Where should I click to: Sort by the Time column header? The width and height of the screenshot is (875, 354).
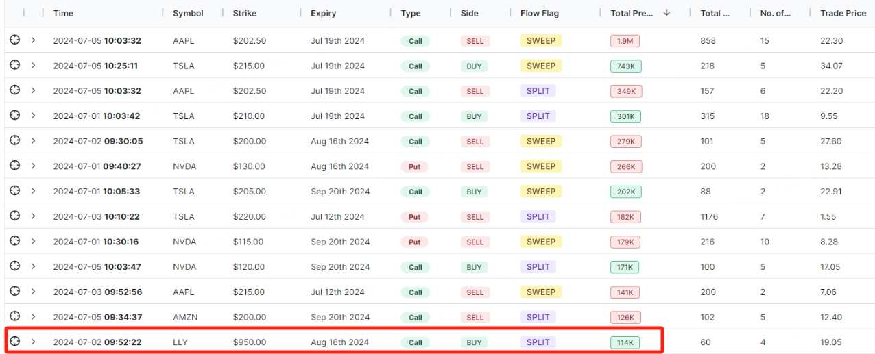pyautogui.click(x=63, y=13)
